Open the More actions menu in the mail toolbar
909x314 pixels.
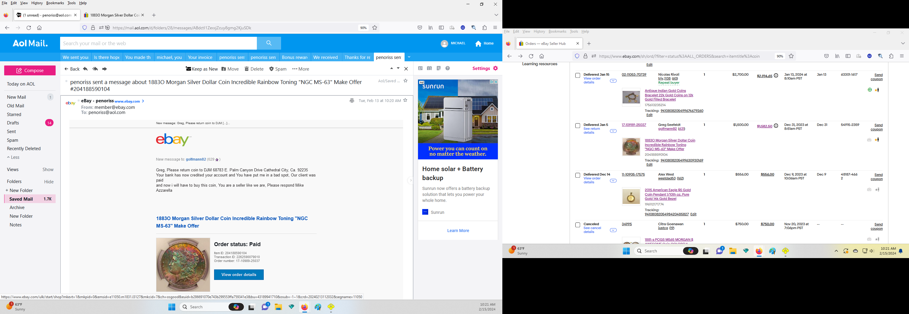pos(301,69)
